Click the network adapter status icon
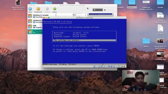This screenshot has height=94, width=168. tap(102, 67)
